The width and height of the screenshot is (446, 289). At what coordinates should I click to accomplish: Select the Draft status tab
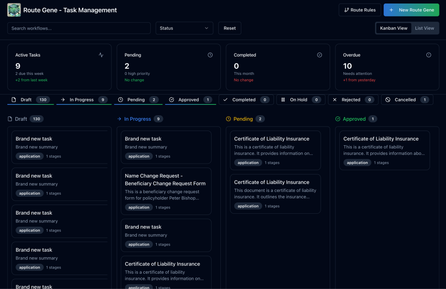pyautogui.click(x=30, y=100)
